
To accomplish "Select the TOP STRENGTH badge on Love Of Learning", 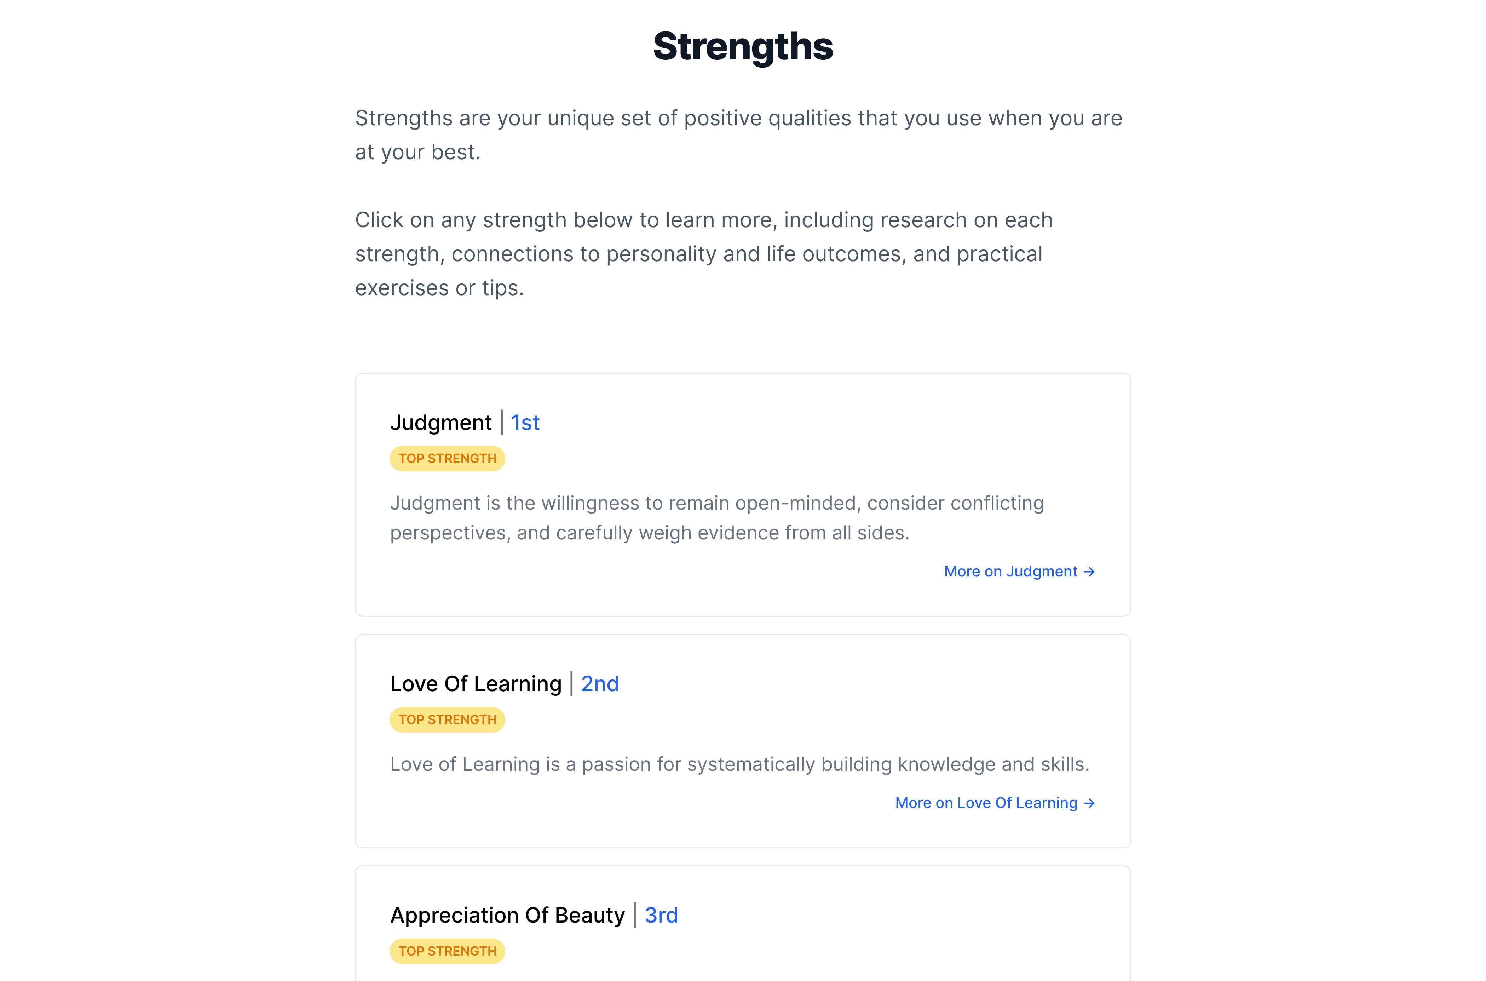I will (447, 719).
